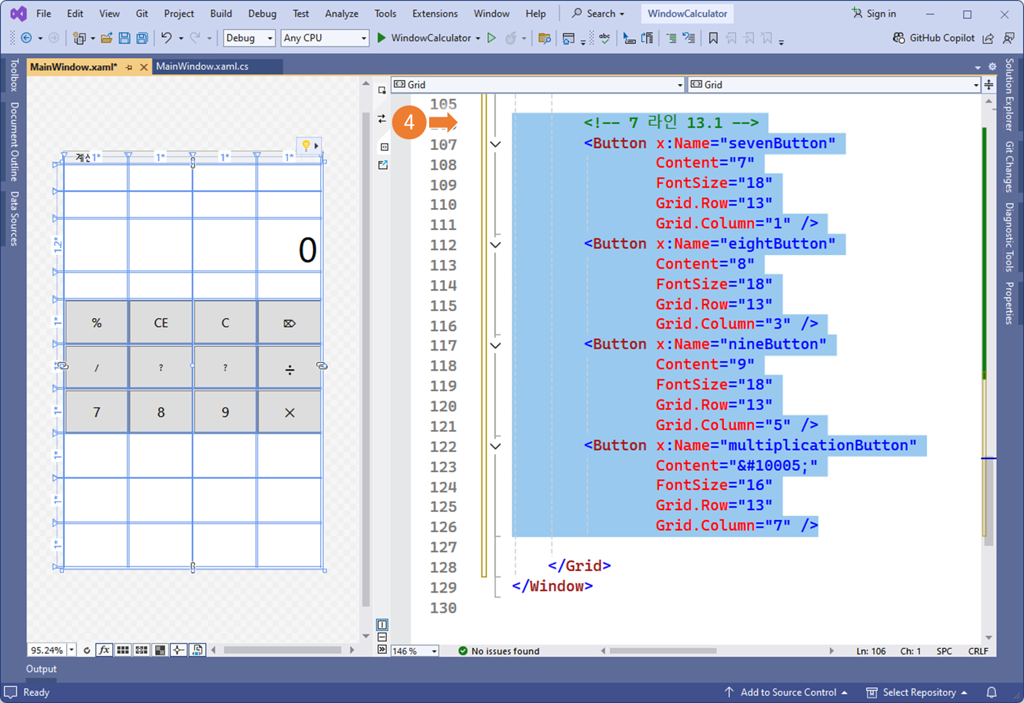Click the Navigate Backward icon
1024x703 pixels.
26,38
